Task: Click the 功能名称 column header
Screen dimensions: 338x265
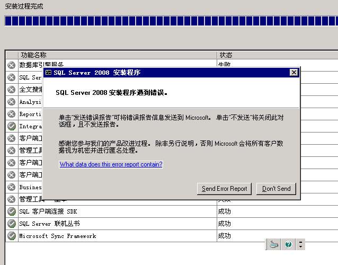Action: pyautogui.click(x=118, y=55)
